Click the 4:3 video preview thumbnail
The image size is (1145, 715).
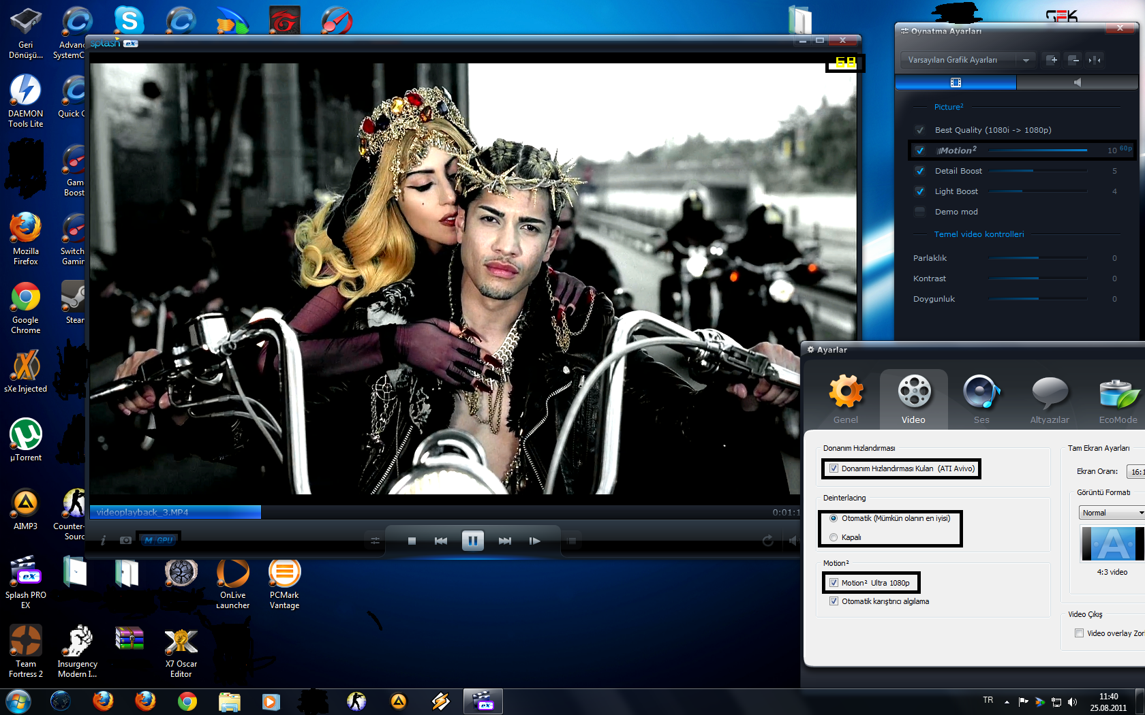tap(1112, 544)
